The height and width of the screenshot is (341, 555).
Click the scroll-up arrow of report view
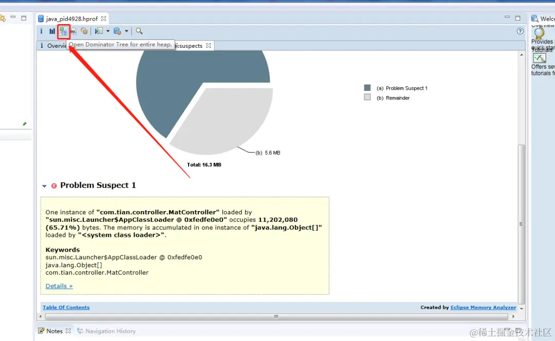[x=522, y=55]
